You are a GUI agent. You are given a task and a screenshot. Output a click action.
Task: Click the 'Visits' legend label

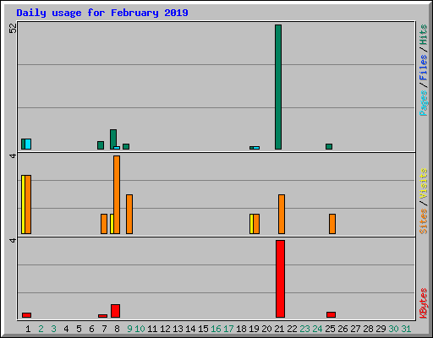(423, 183)
